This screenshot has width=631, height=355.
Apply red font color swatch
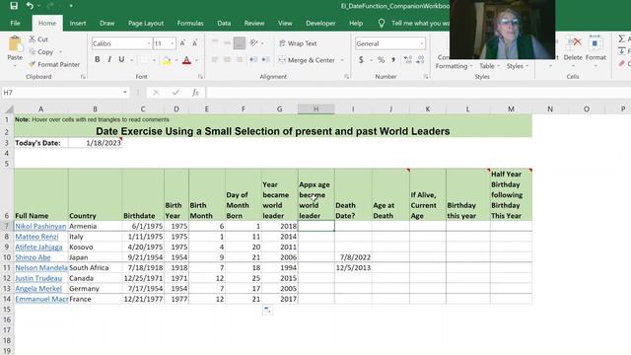[x=186, y=60]
